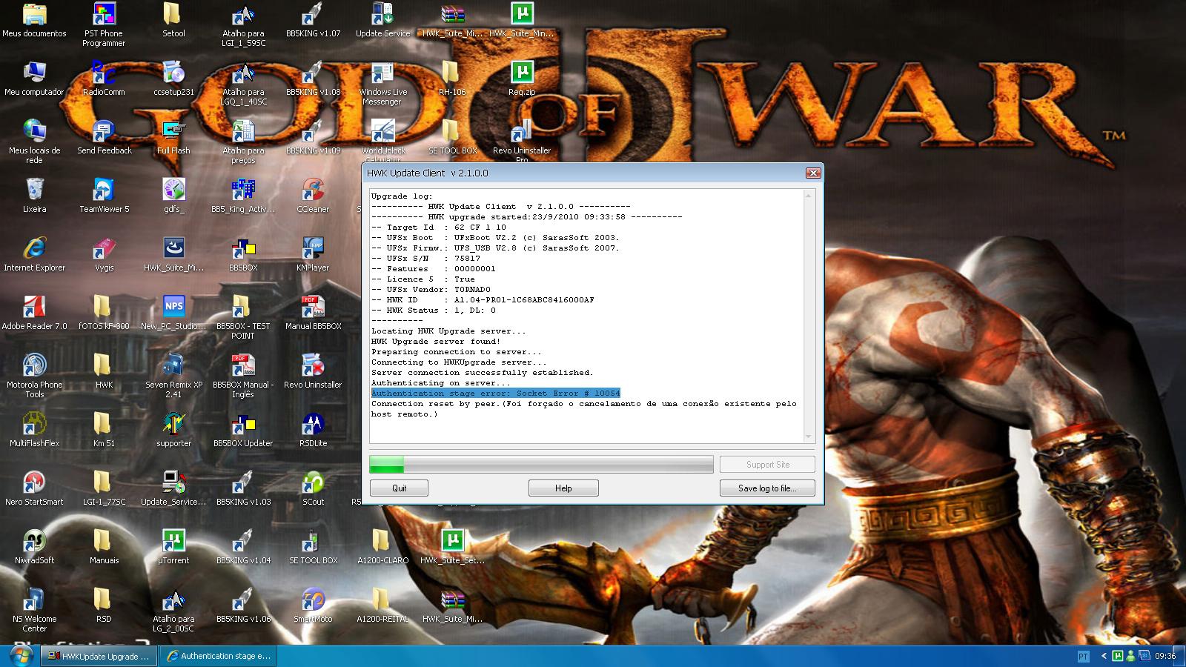1186x667 pixels.
Task: Open Req.zip torrent file icon
Action: click(x=522, y=79)
